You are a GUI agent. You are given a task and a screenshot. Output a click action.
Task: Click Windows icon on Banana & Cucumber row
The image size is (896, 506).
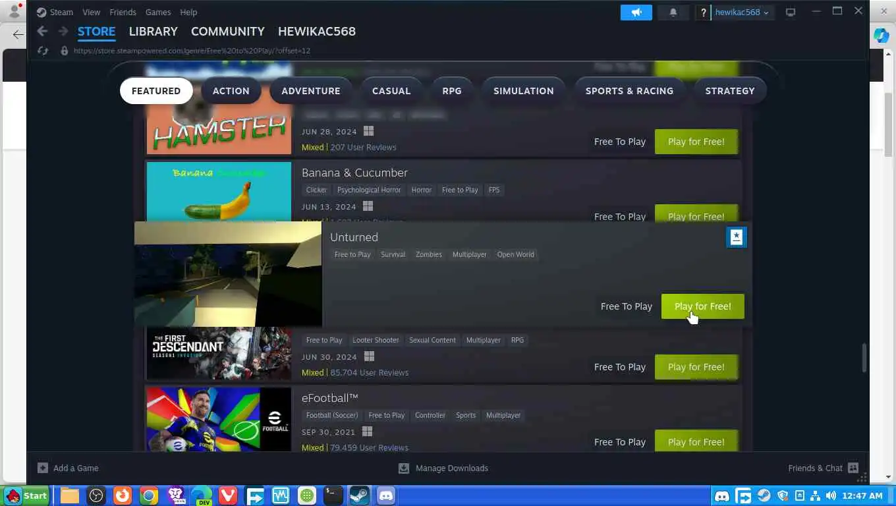368,206
